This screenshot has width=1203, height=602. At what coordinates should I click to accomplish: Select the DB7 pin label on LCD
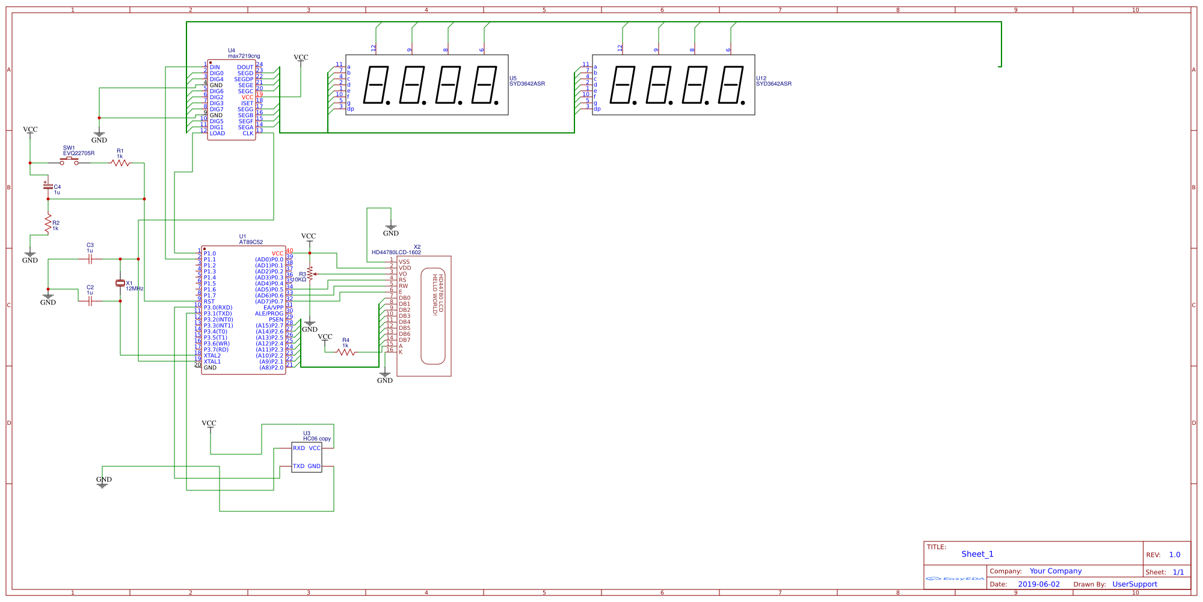tap(405, 340)
